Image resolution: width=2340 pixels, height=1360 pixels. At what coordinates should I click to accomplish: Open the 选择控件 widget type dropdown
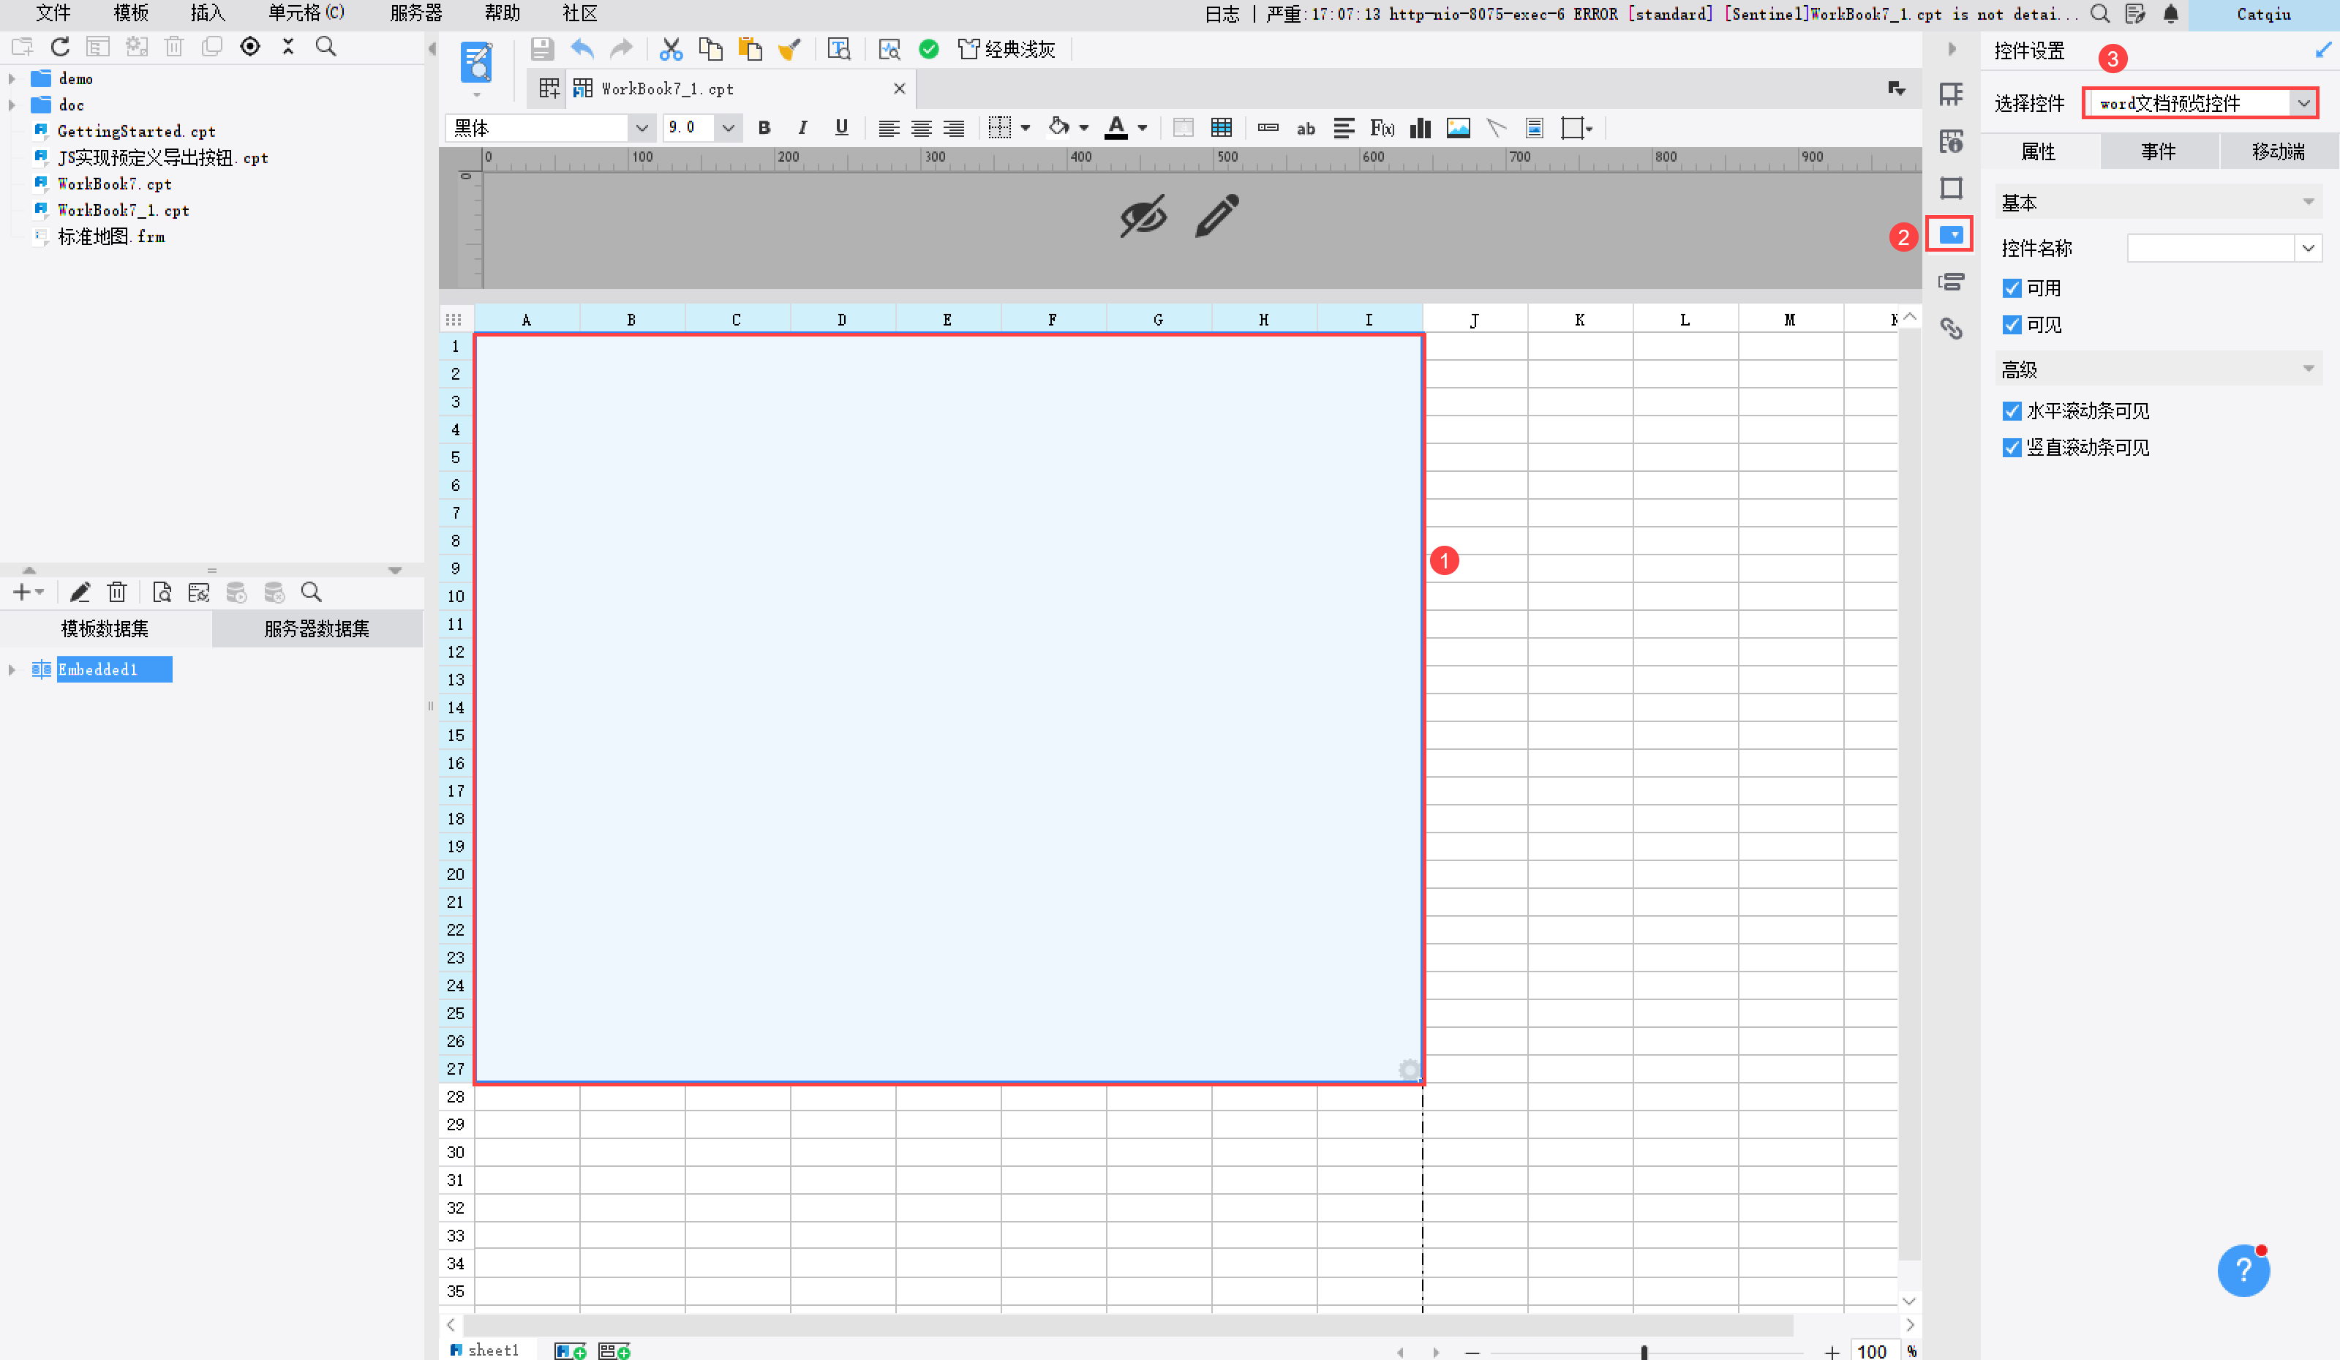2303,103
